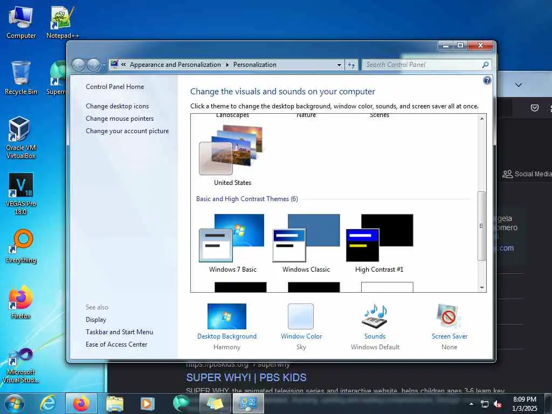Open Control Panel Home
This screenshot has width=552, height=414.
[x=115, y=87]
